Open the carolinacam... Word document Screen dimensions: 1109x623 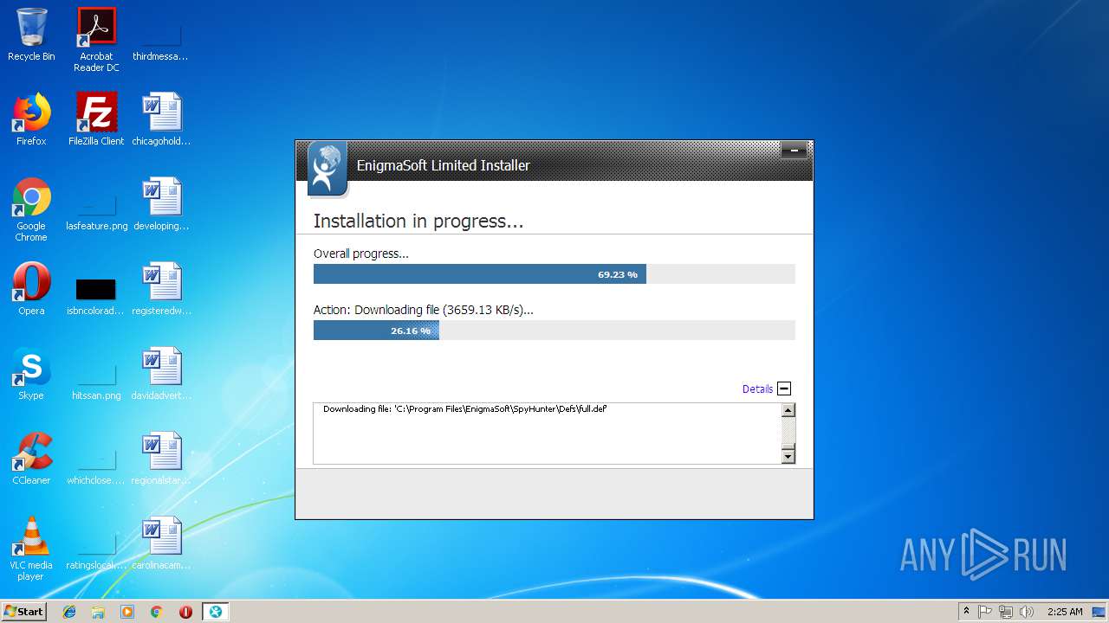(x=160, y=543)
